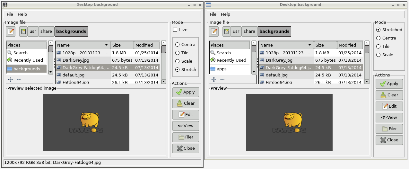Click the backgrounds breadcrumb in right window

[274, 31]
